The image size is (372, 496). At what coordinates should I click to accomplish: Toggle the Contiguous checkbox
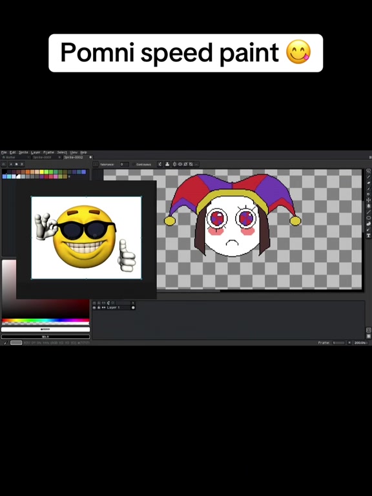point(134,165)
